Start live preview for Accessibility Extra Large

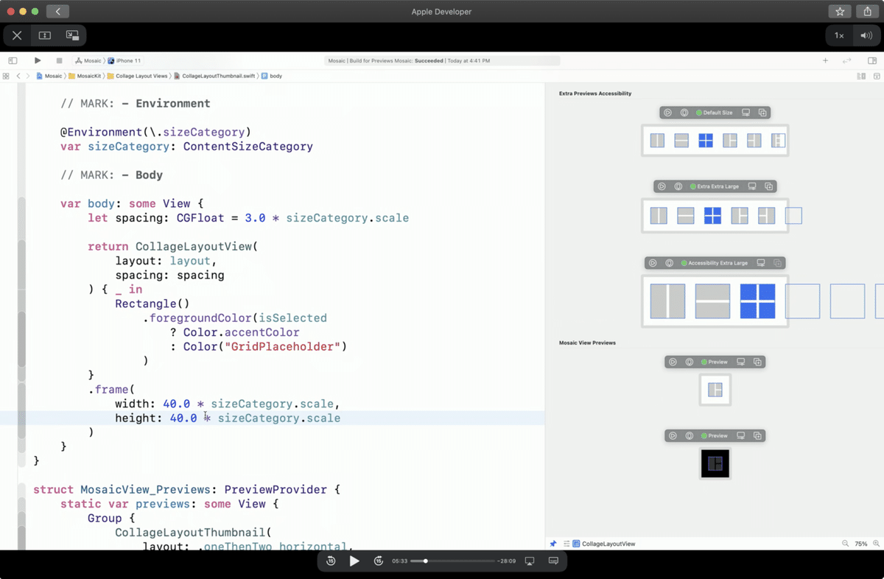point(653,262)
